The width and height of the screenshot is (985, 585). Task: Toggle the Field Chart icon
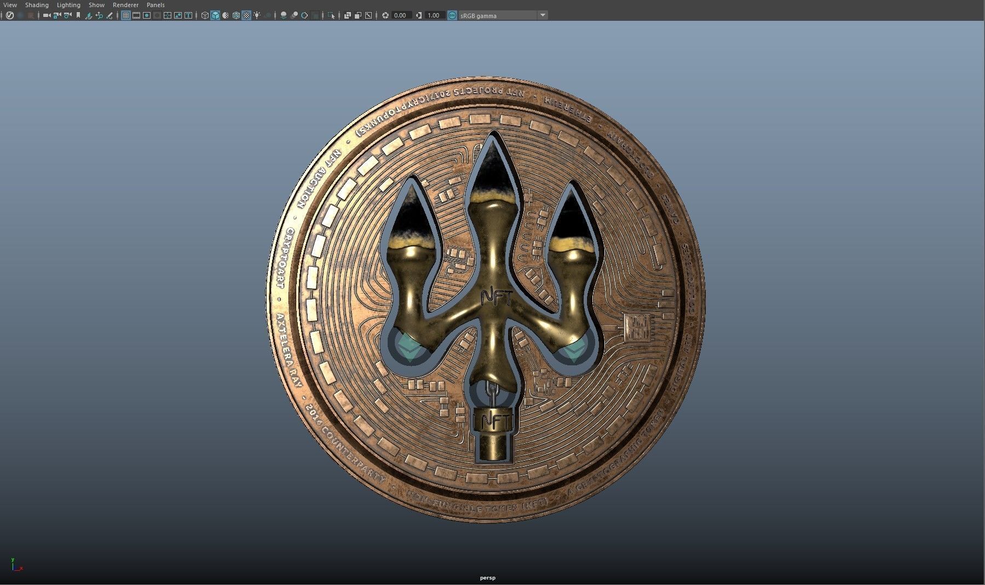(x=168, y=15)
